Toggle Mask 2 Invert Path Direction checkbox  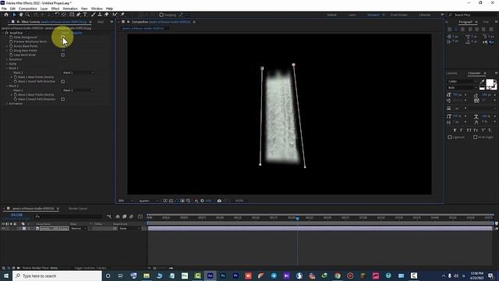63,99
